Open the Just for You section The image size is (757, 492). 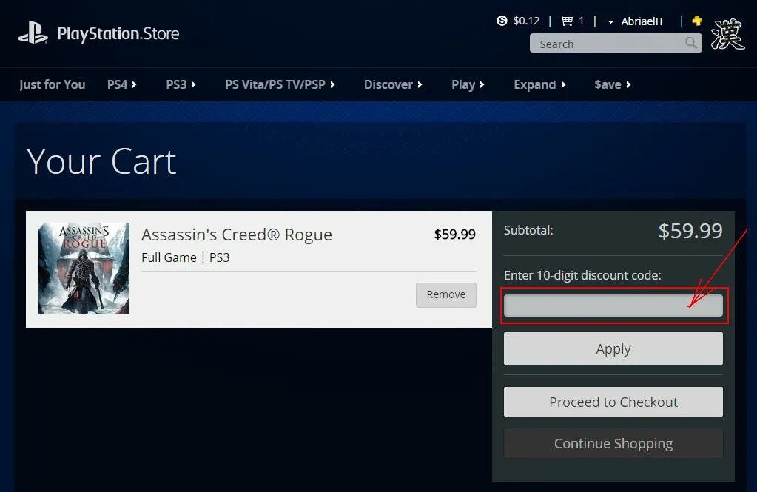[52, 84]
